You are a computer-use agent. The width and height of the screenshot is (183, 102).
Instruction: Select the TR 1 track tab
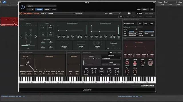pyautogui.click(x=122, y=17)
